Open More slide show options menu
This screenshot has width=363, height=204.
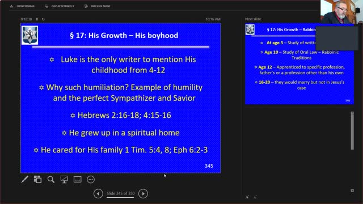pos(91,179)
